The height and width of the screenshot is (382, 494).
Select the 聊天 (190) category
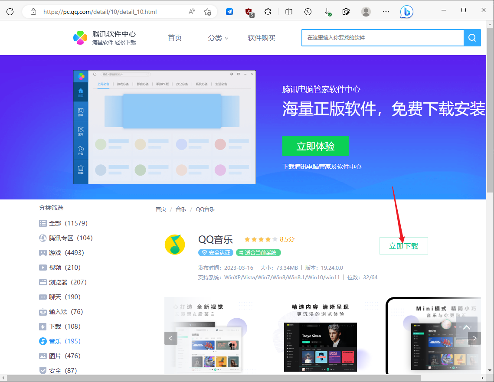(60, 297)
